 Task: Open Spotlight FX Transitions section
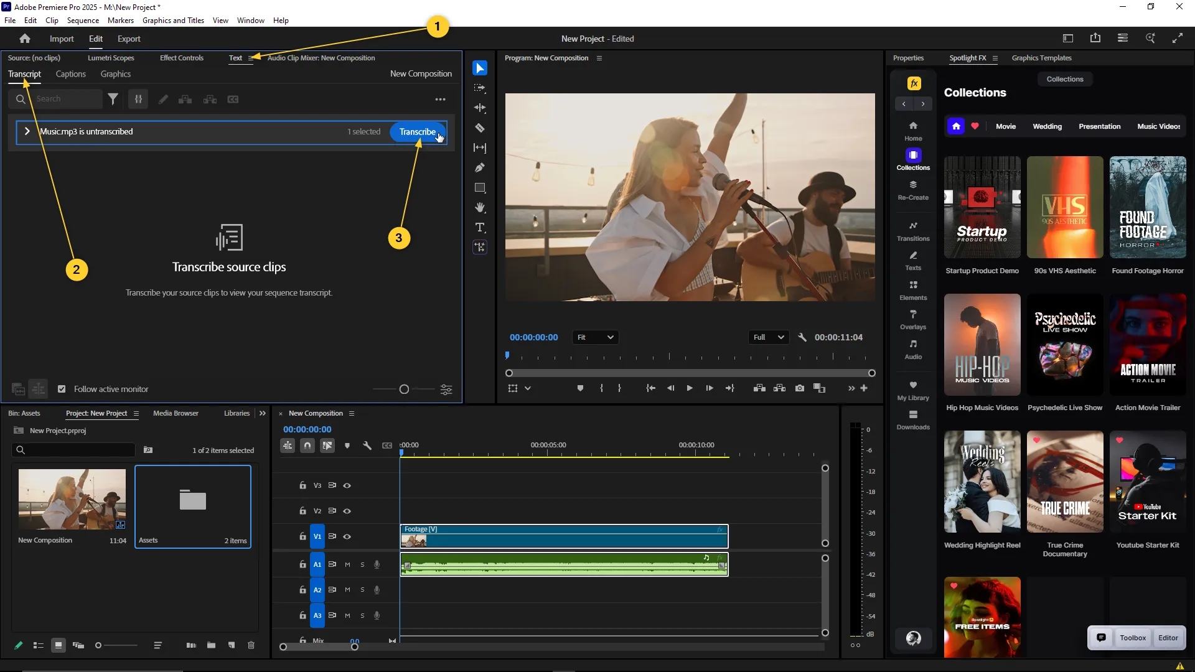click(913, 231)
